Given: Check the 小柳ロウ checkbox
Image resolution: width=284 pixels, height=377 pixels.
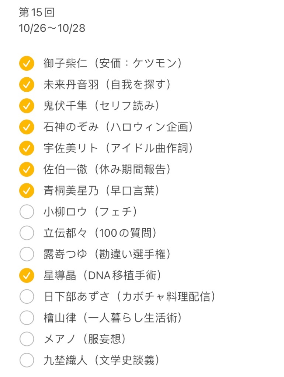Looking at the screenshot, I should click(27, 212).
